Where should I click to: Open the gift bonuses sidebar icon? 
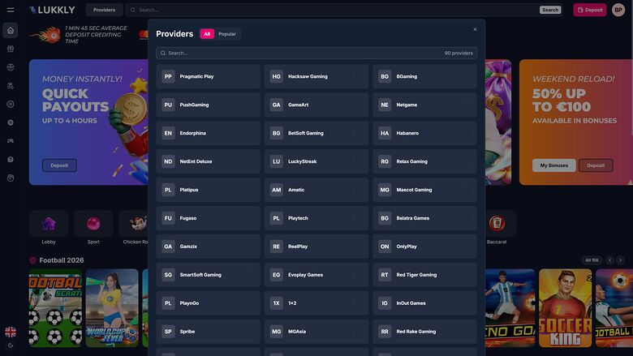[11, 49]
